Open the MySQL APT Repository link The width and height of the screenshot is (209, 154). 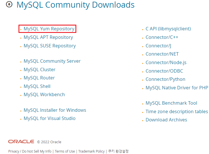(x=48, y=37)
